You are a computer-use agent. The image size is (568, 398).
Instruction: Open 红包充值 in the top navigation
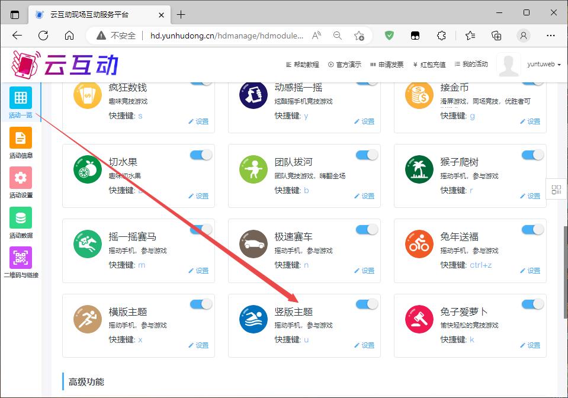pos(429,65)
